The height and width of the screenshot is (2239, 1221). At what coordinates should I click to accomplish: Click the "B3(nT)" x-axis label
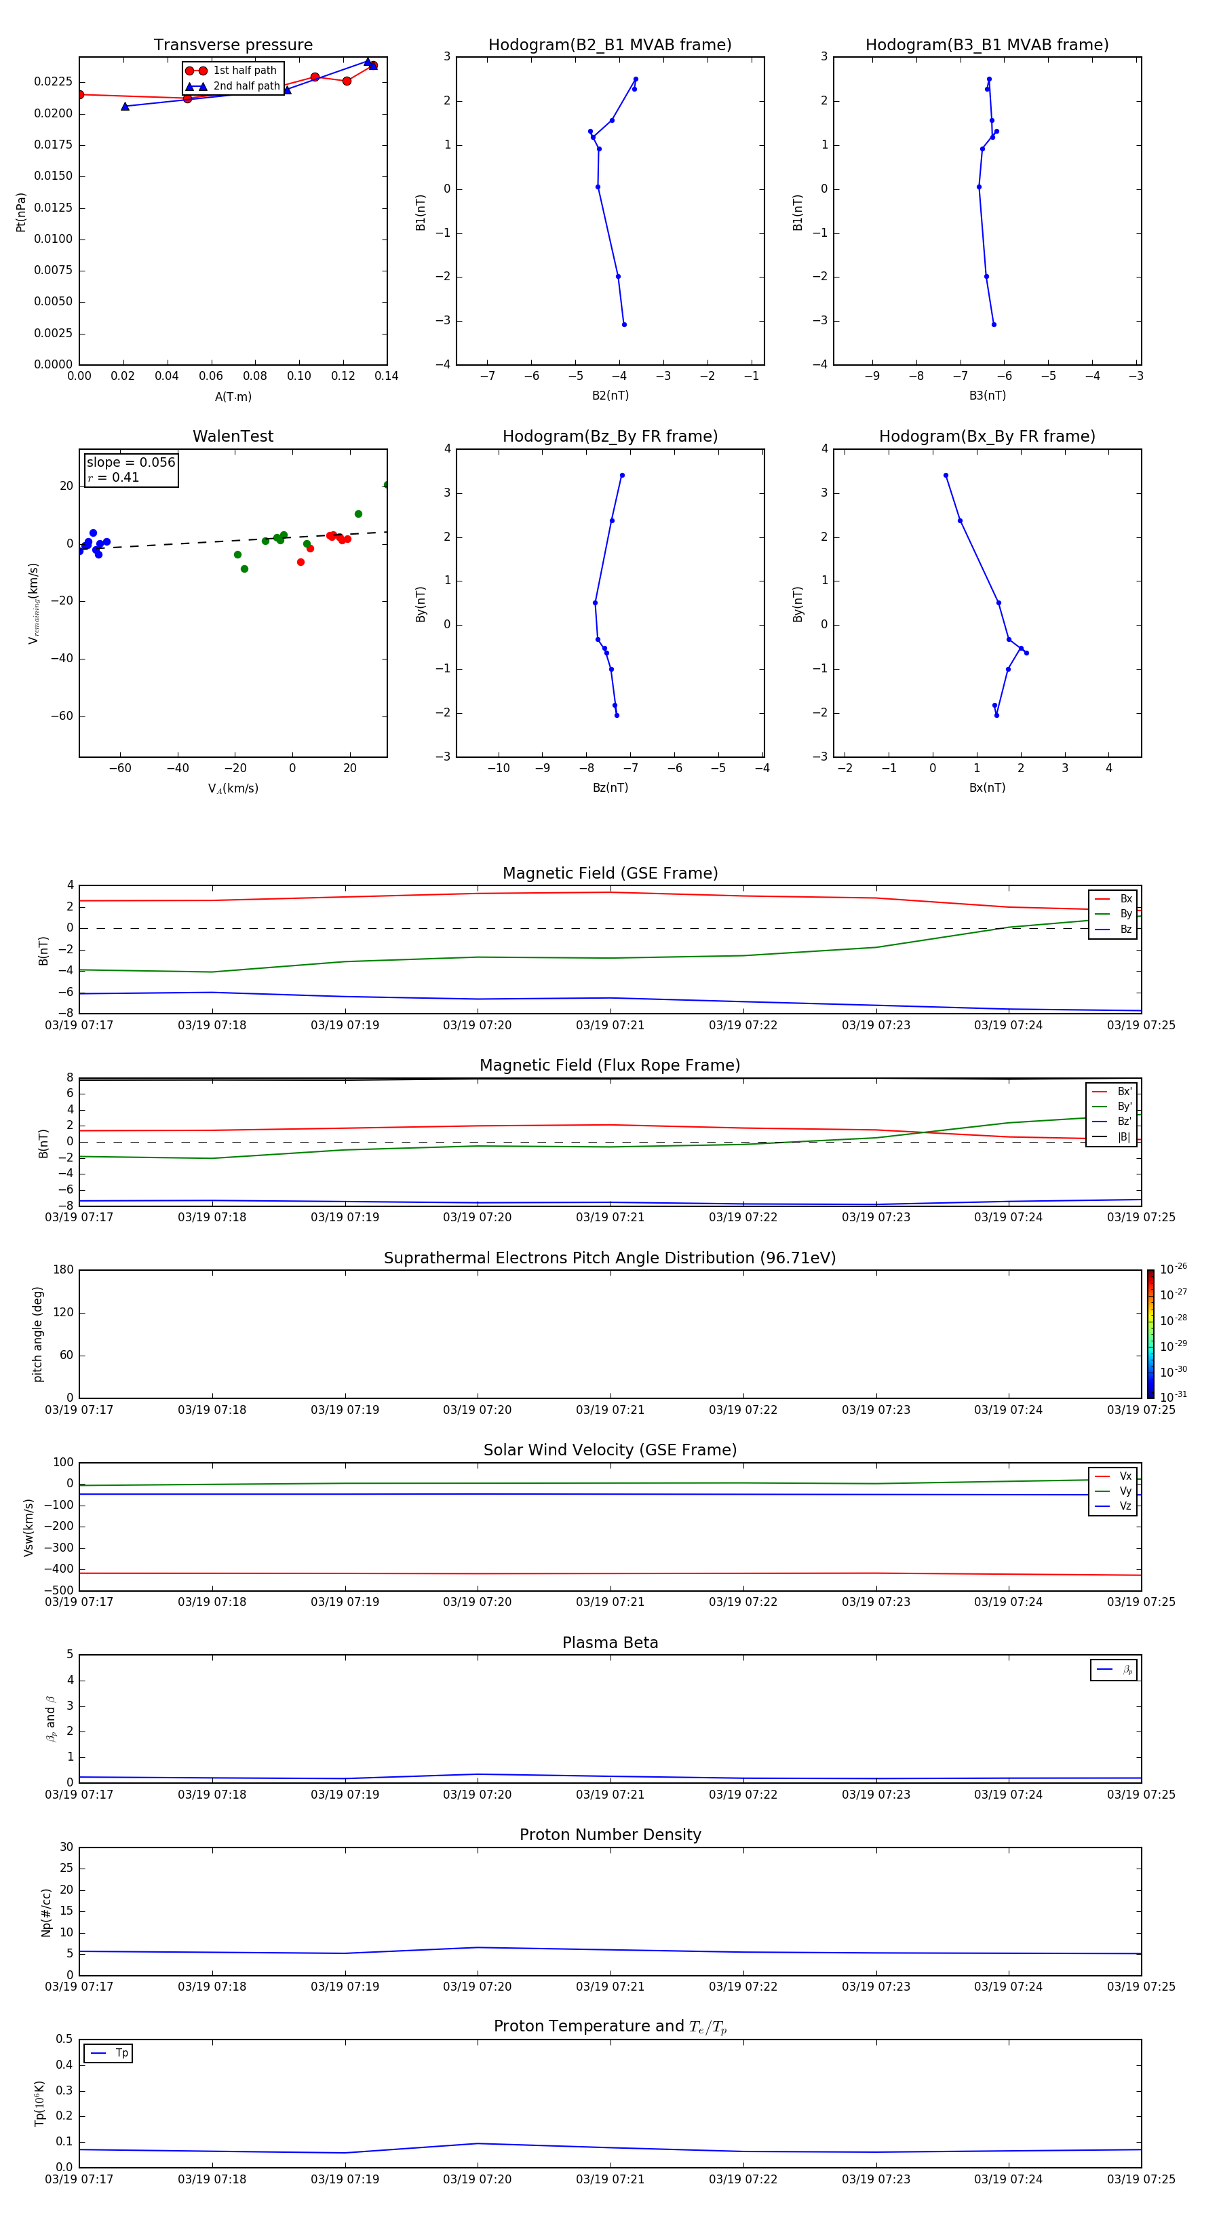point(987,396)
